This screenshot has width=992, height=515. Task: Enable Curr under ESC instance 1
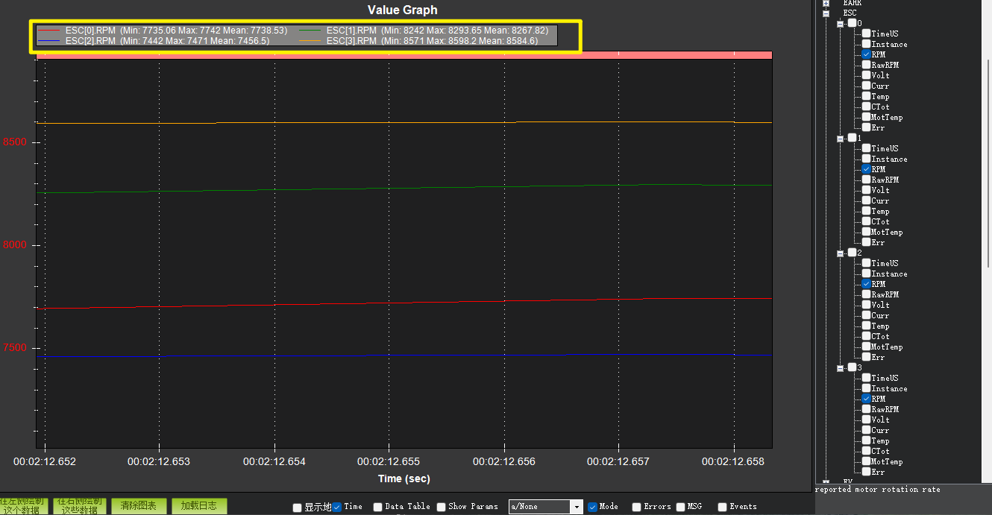click(866, 200)
